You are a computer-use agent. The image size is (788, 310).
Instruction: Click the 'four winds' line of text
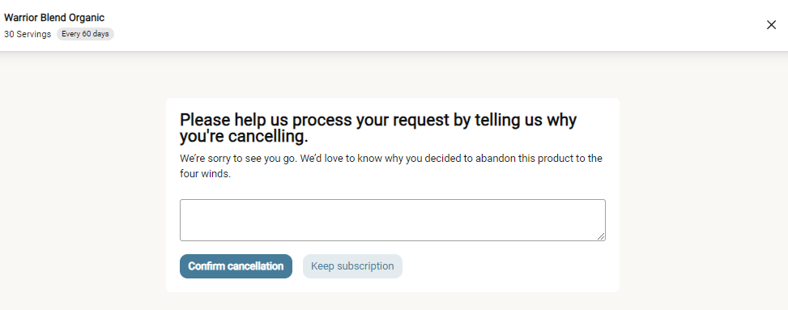[x=205, y=176]
